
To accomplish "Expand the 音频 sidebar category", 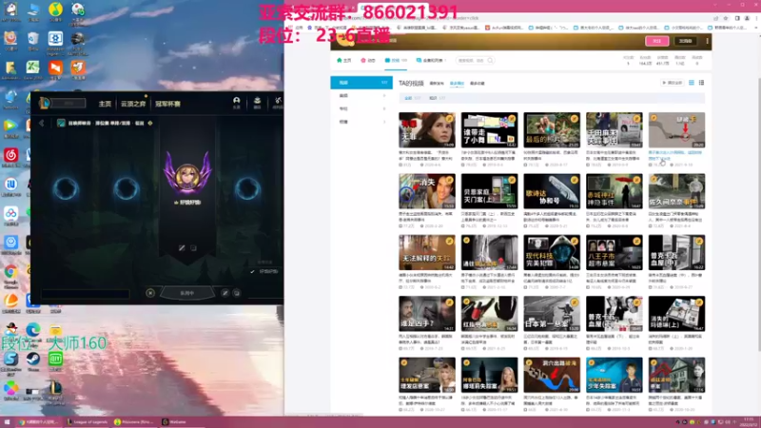I will [x=362, y=96].
